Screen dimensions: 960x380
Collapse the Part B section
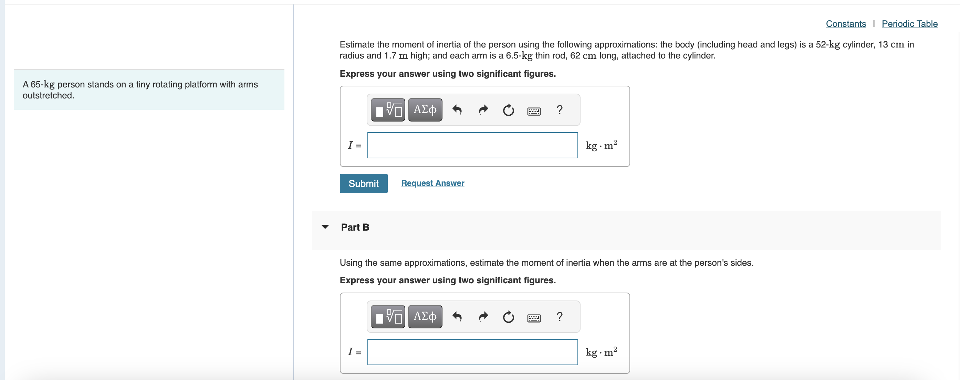325,227
